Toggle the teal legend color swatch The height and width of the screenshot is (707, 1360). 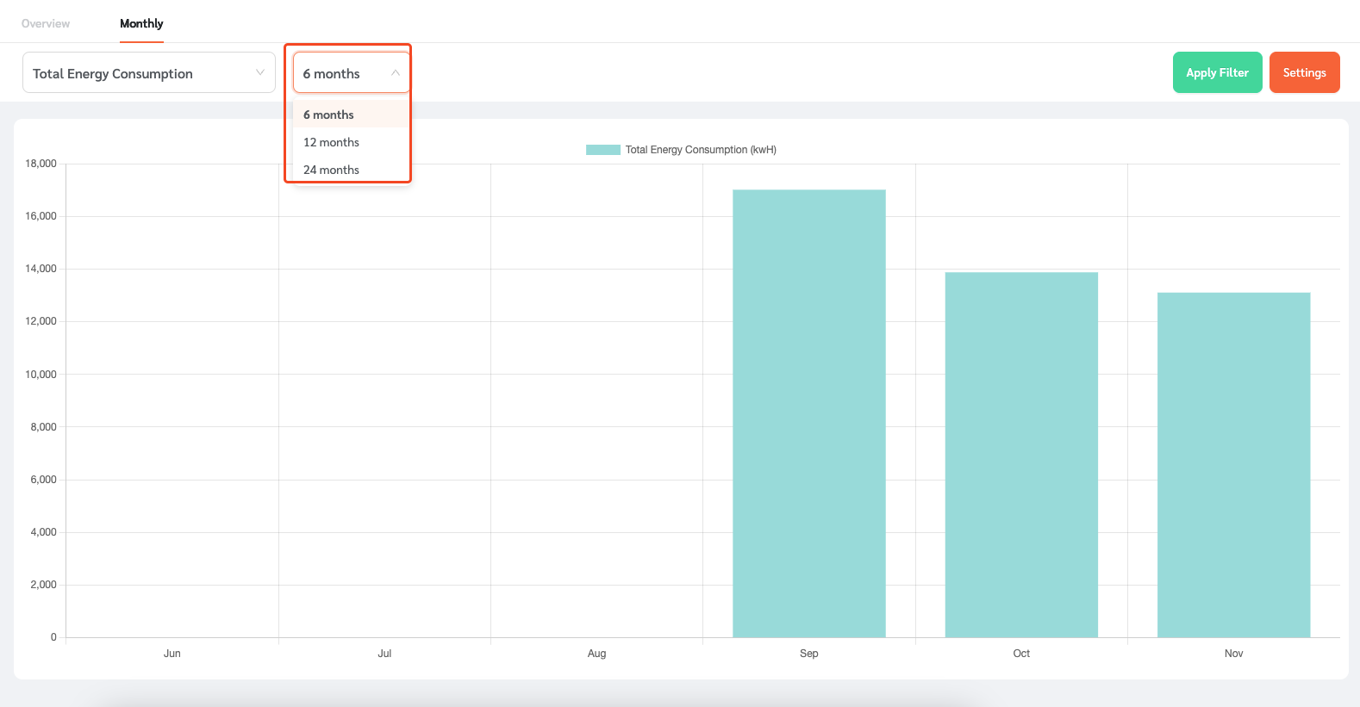tap(602, 150)
